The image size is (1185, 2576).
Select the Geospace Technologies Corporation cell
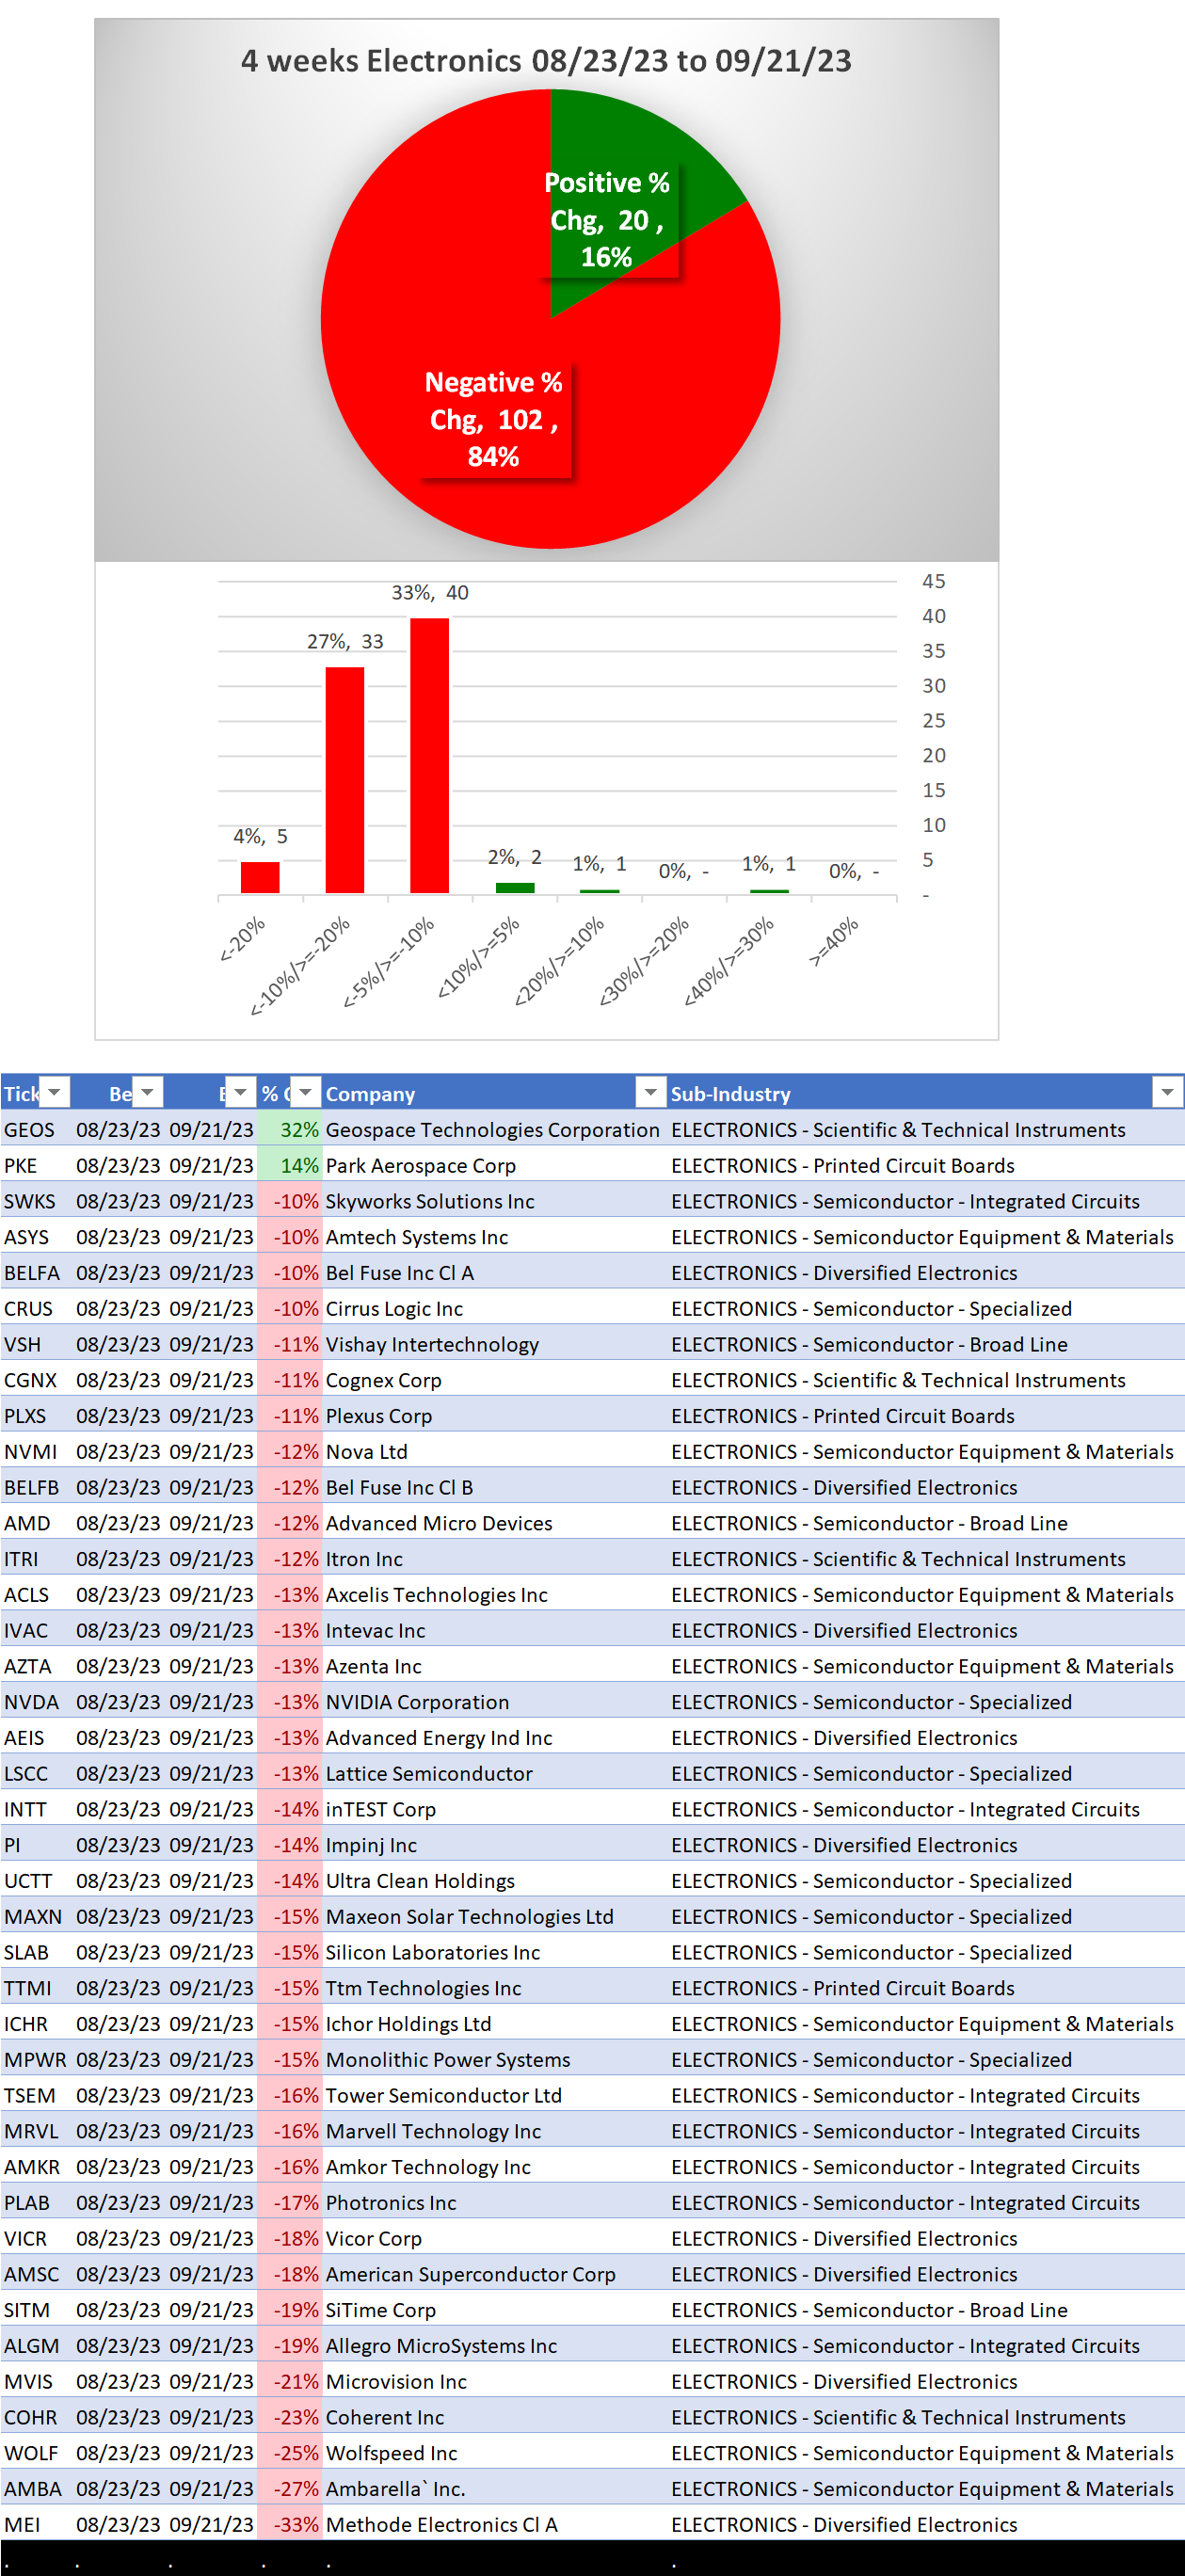click(x=494, y=1129)
